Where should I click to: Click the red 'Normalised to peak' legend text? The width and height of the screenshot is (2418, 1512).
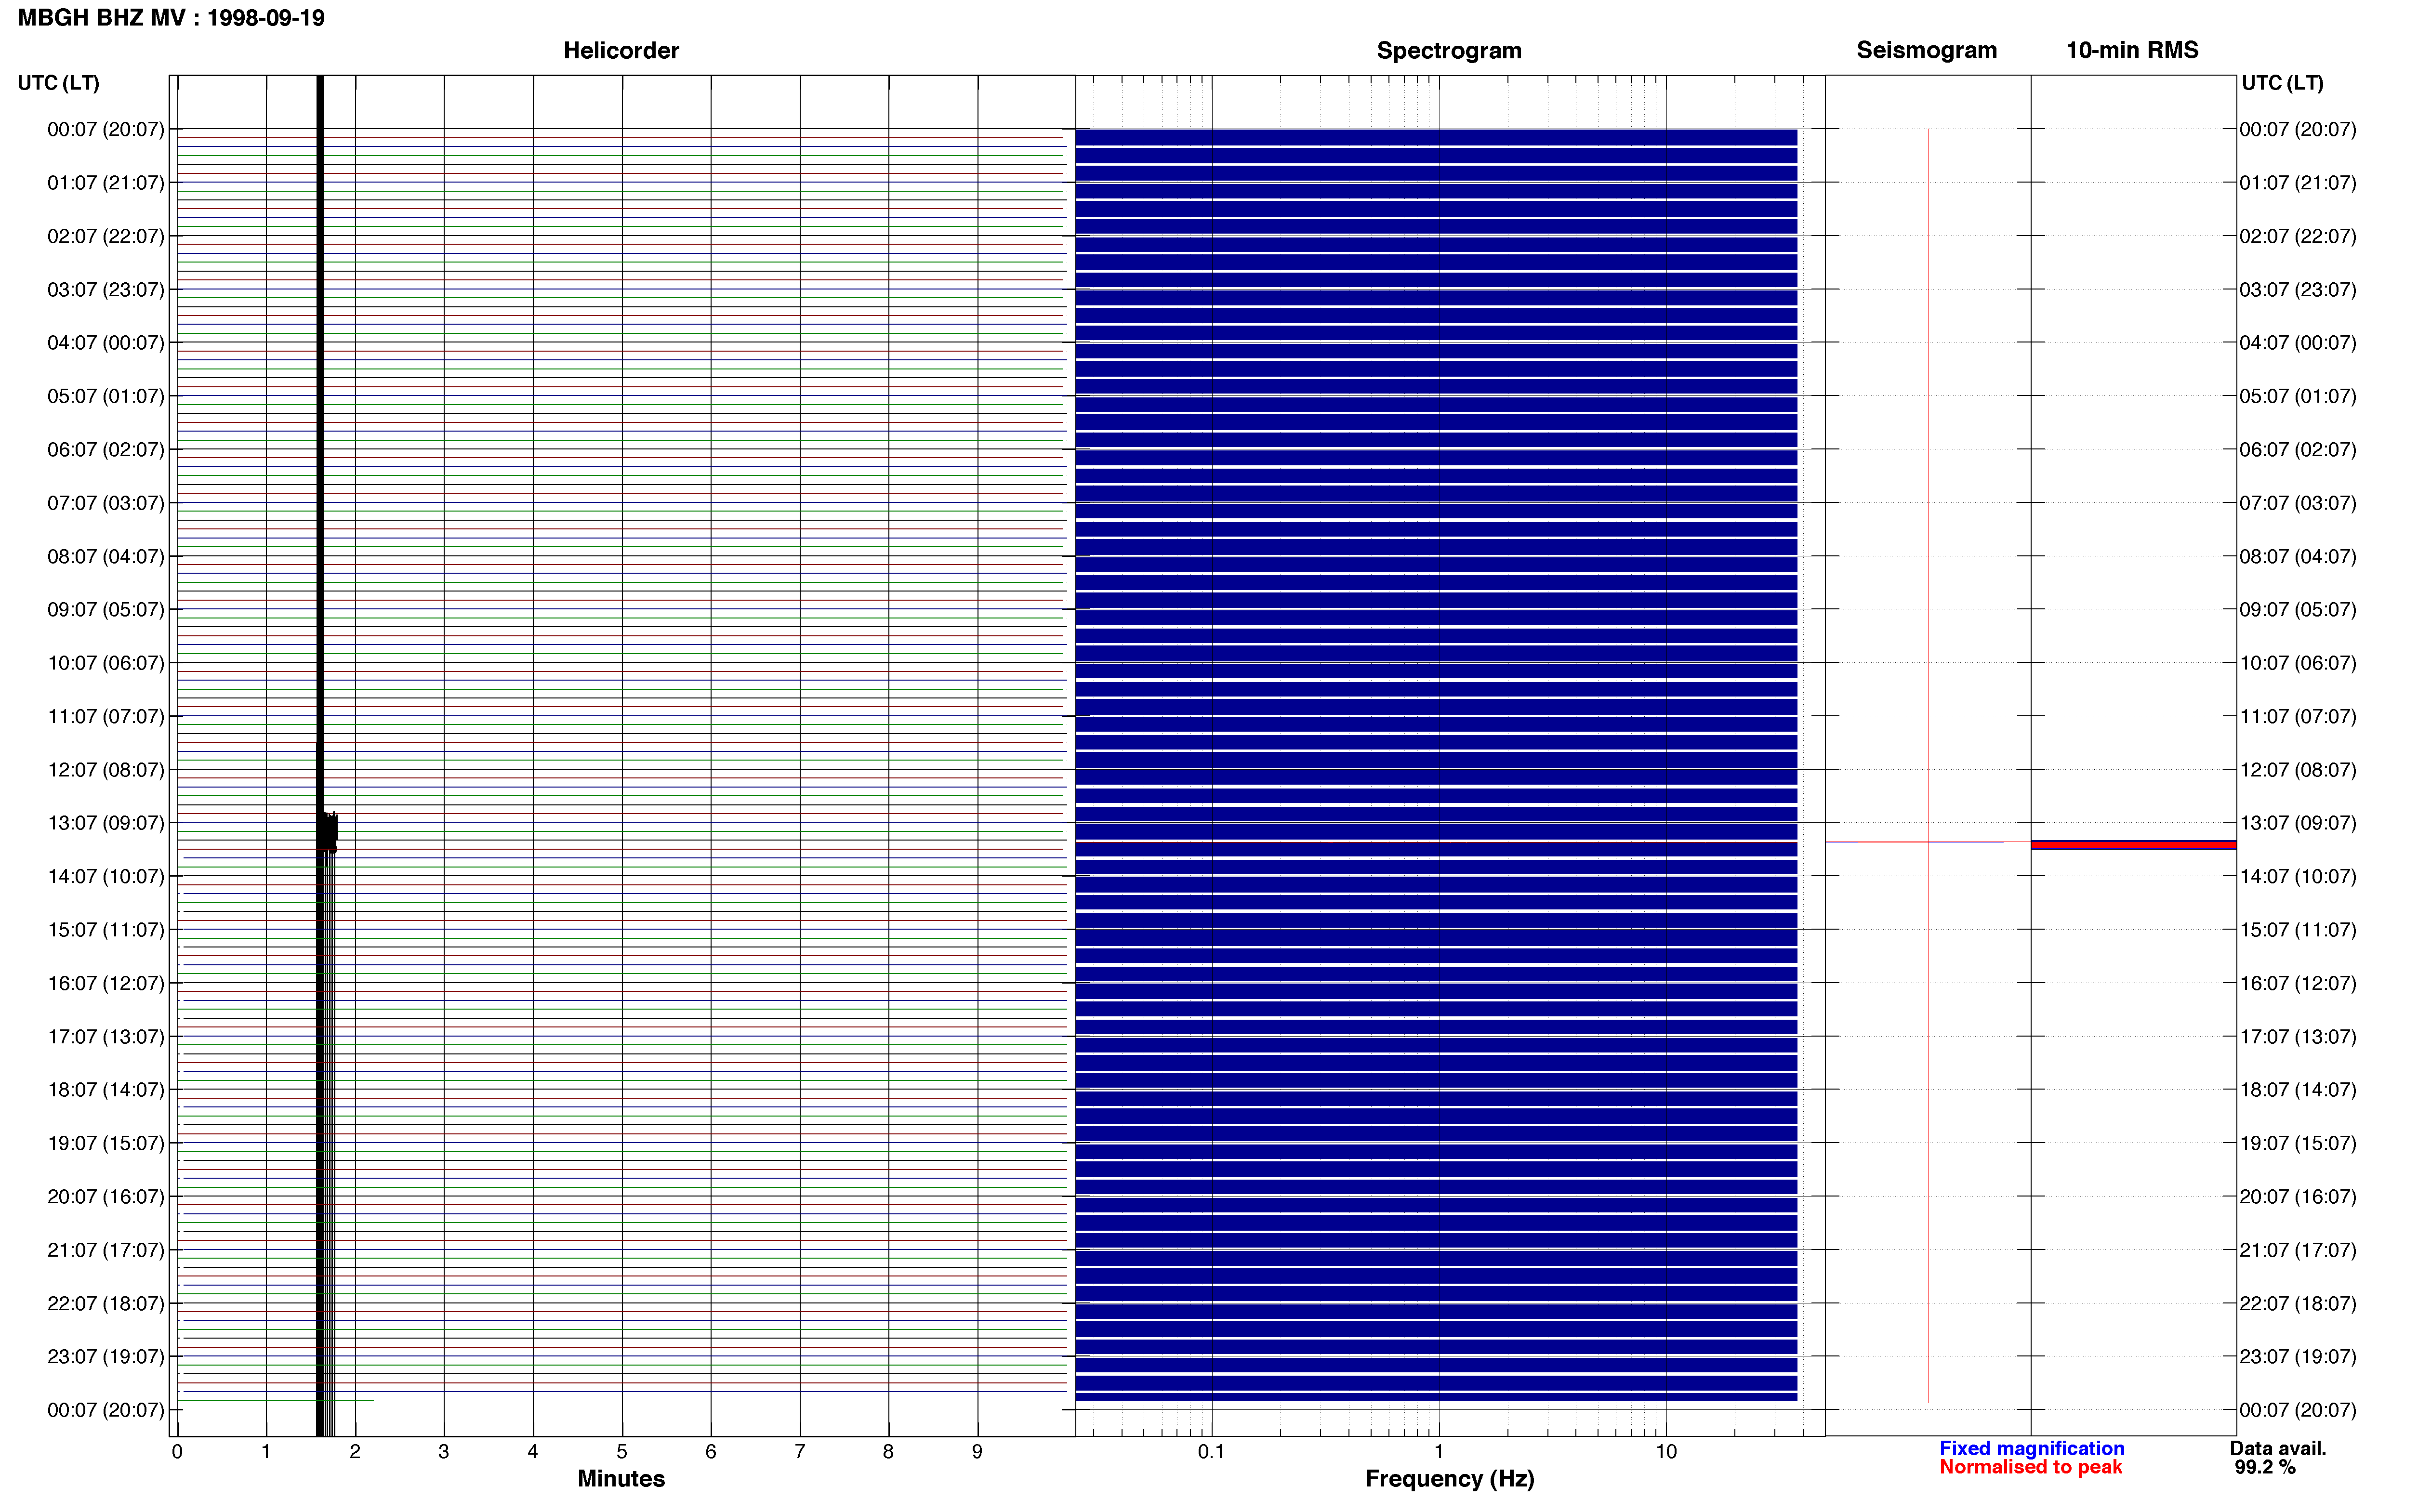[x=2030, y=1467]
